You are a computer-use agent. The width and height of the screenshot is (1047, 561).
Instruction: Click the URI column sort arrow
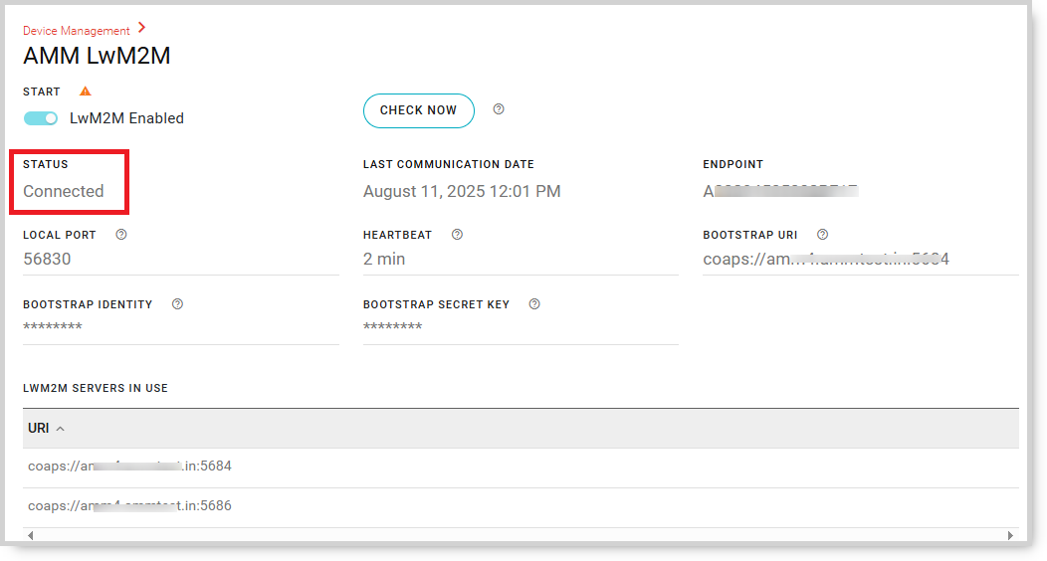point(61,429)
